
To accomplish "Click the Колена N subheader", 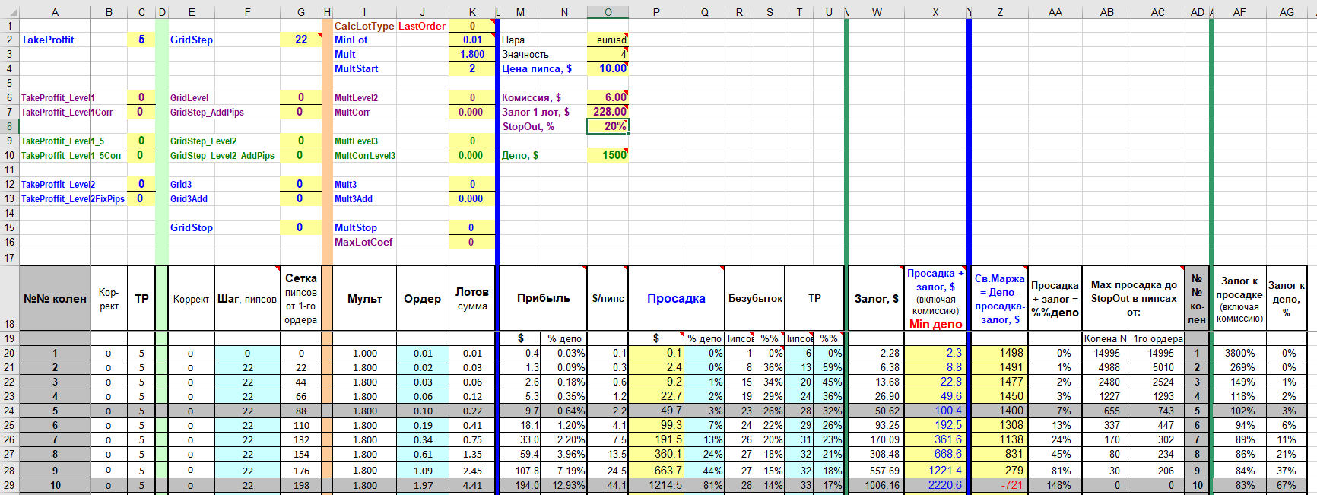I will [1106, 338].
